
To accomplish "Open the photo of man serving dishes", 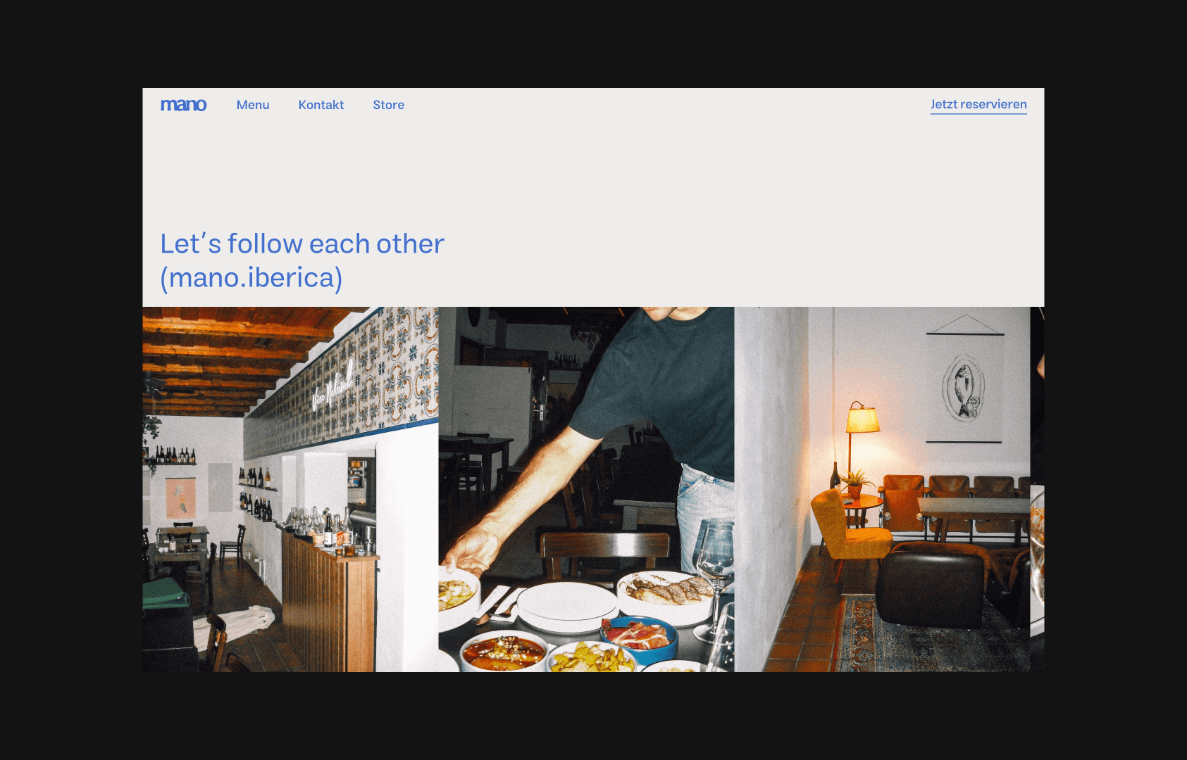I will pos(586,489).
